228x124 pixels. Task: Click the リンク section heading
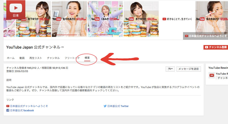[x=10, y=100]
